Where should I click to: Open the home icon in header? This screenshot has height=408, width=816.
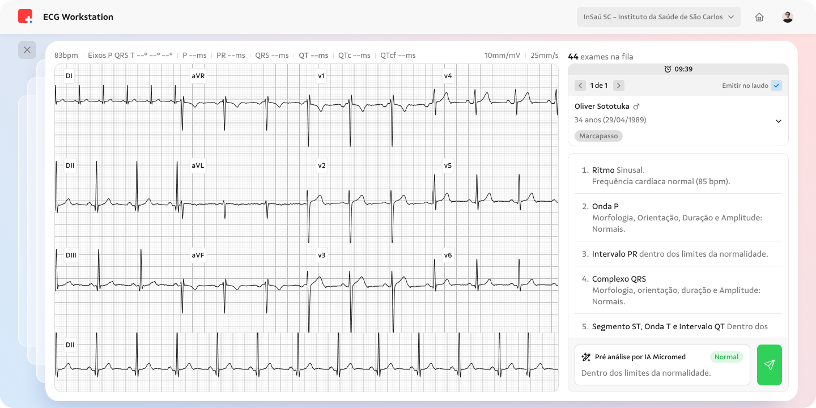759,17
